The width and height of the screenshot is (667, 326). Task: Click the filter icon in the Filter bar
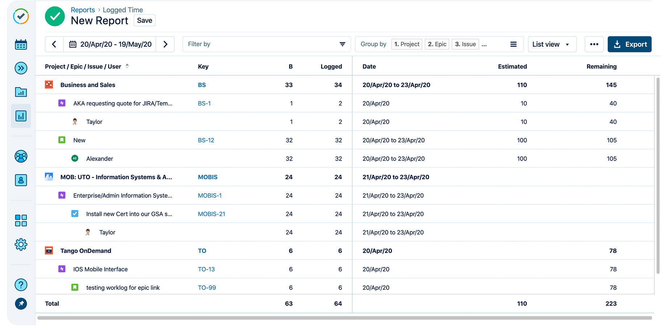(342, 44)
